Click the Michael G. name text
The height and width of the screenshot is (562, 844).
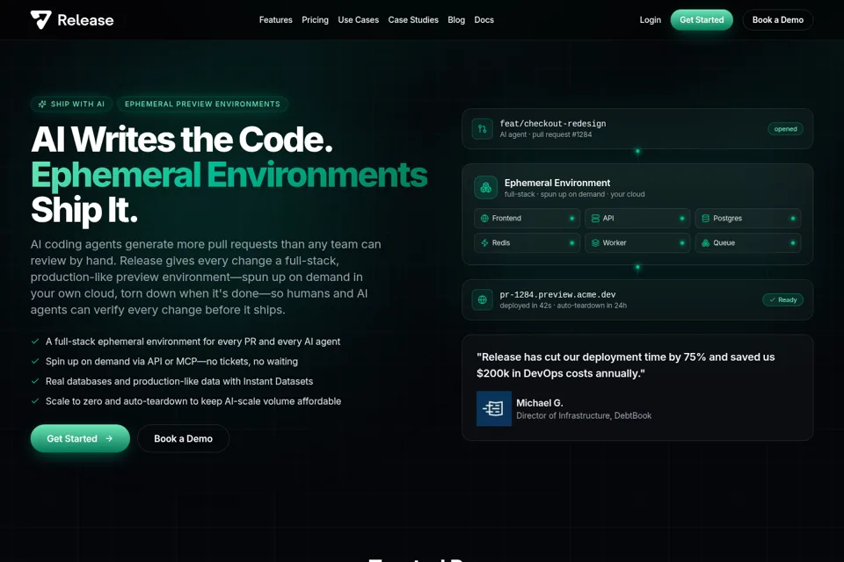click(539, 403)
